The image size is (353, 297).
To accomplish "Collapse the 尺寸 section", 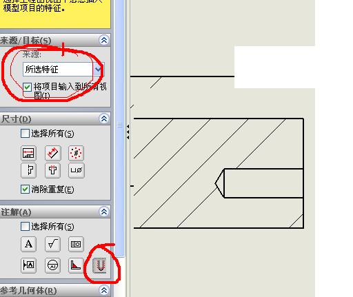I will [x=104, y=119].
